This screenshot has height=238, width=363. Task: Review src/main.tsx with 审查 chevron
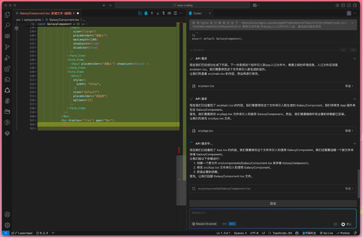[x=349, y=86]
